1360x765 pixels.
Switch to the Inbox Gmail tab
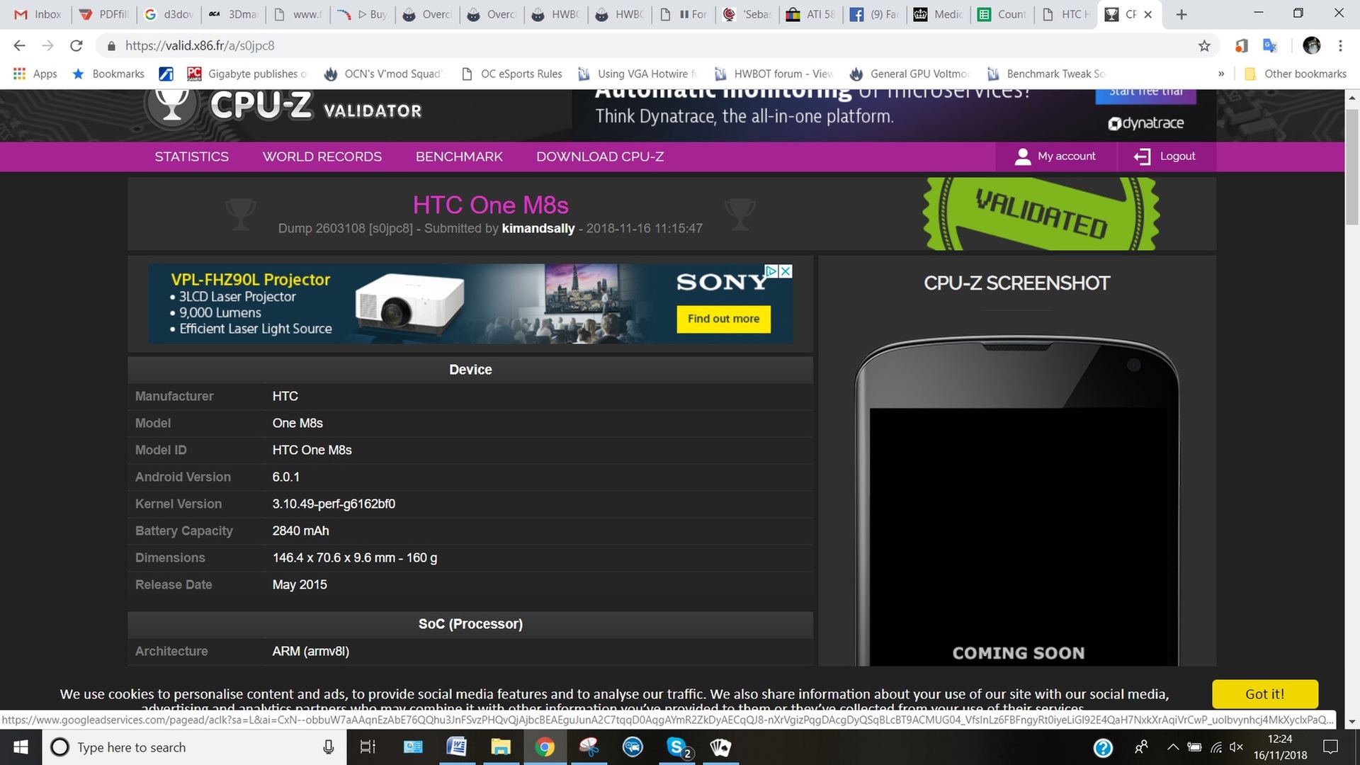[x=38, y=14]
